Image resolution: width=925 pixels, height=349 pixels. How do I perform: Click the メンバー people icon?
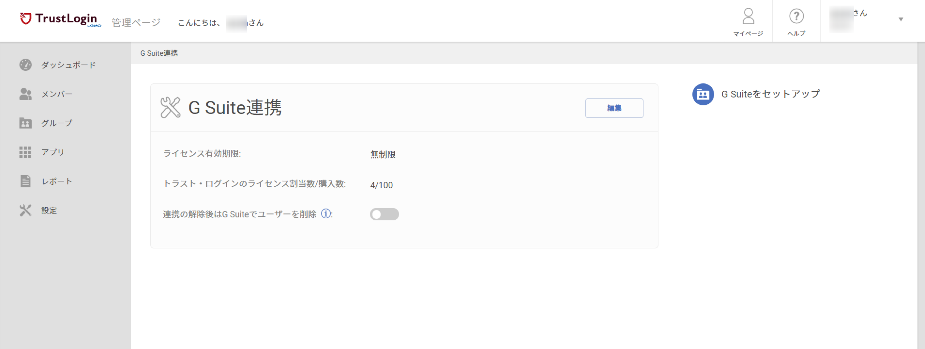[26, 94]
